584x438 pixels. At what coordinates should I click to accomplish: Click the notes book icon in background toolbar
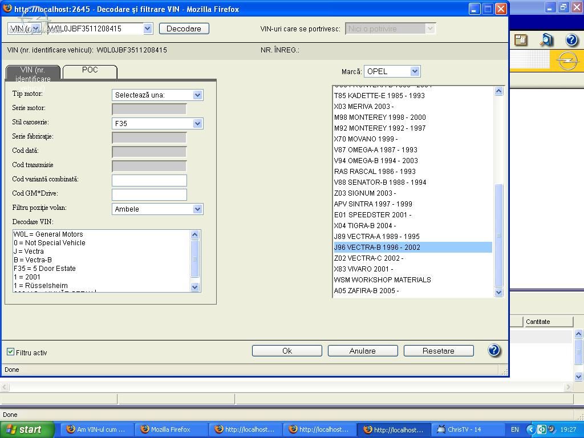pos(521,40)
